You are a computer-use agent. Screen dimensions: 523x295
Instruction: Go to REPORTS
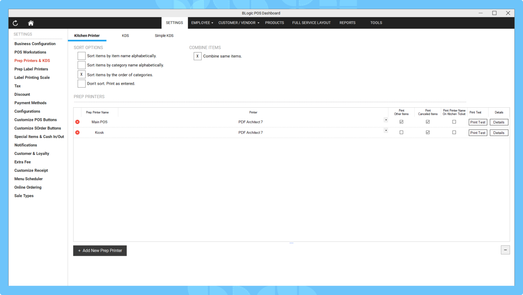[x=347, y=23]
